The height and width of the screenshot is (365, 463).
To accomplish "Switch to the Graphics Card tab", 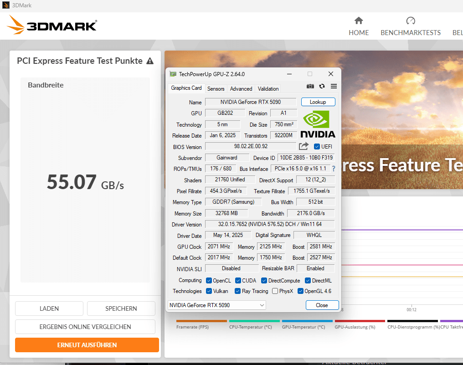I will (186, 88).
